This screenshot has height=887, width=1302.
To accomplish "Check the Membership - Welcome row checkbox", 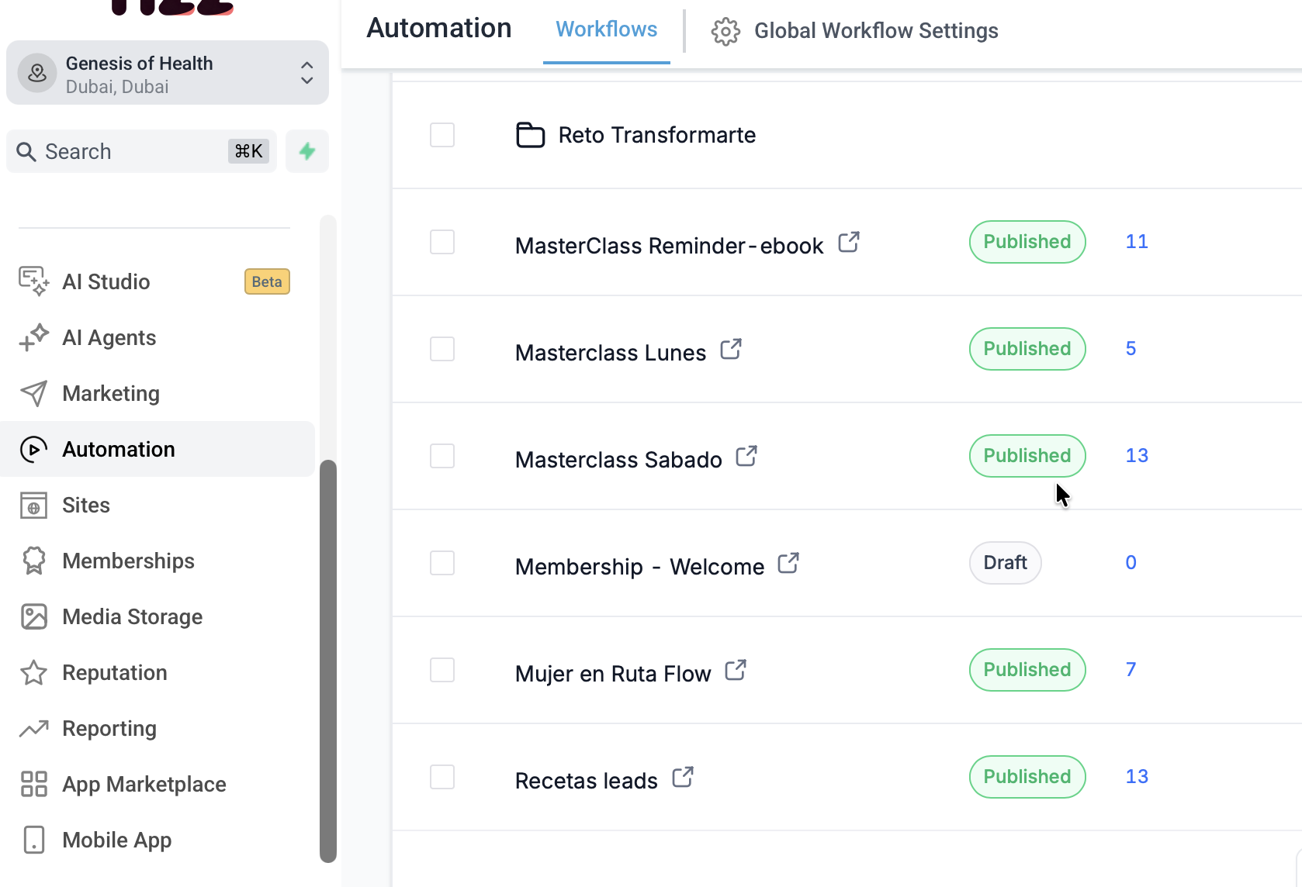I will click(442, 563).
